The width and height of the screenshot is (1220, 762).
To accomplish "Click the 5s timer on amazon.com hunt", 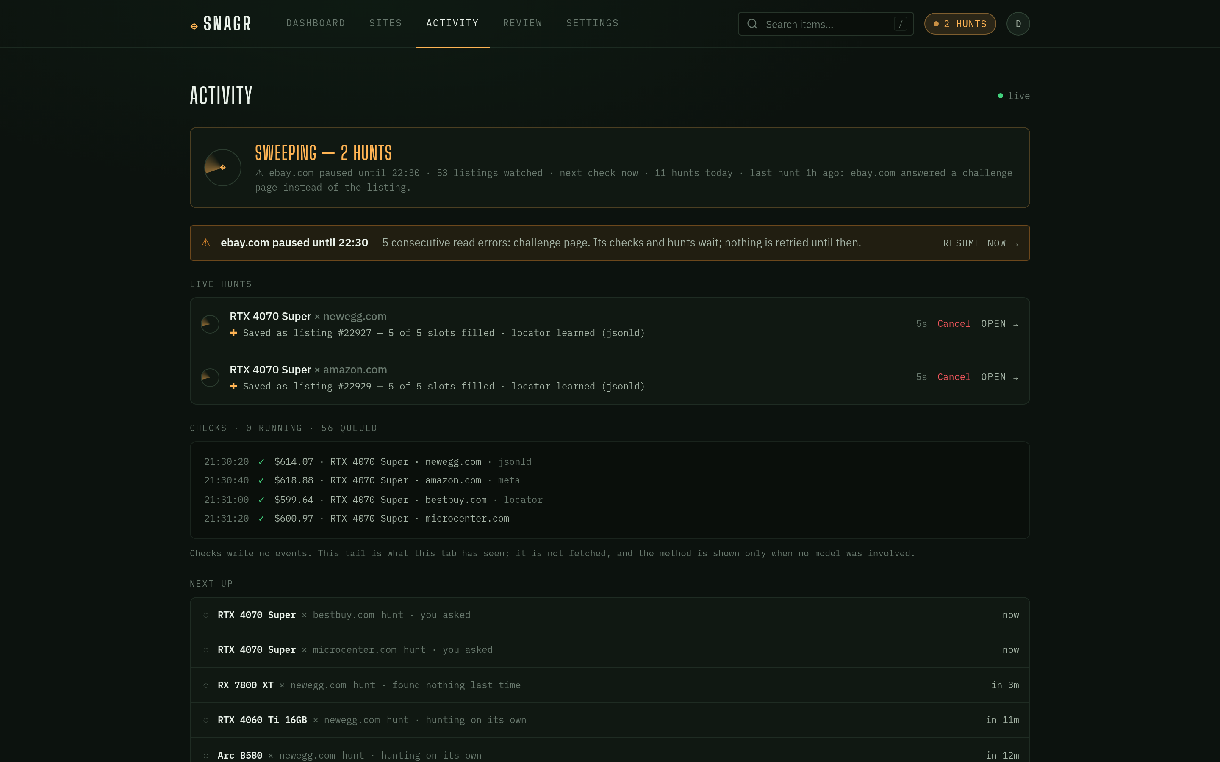I will pyautogui.click(x=921, y=377).
